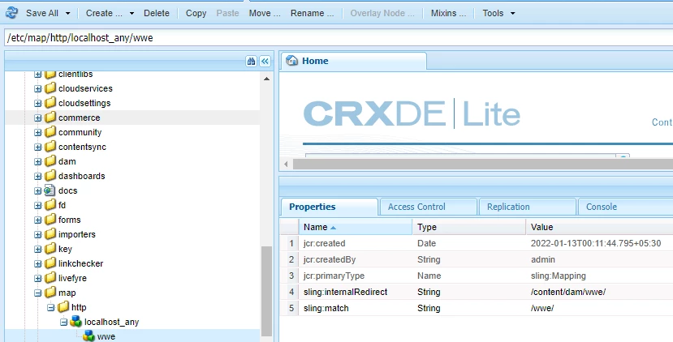Click the Home tab icon
Image resolution: width=673 pixels, height=342 pixels.
pyautogui.click(x=292, y=61)
